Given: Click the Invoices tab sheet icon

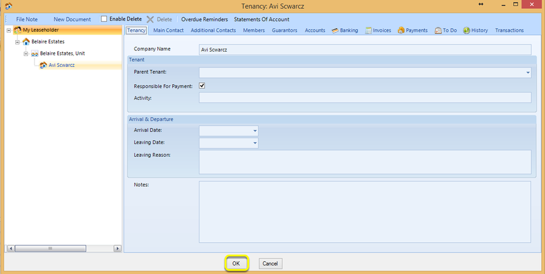Looking at the screenshot, I should coord(368,31).
